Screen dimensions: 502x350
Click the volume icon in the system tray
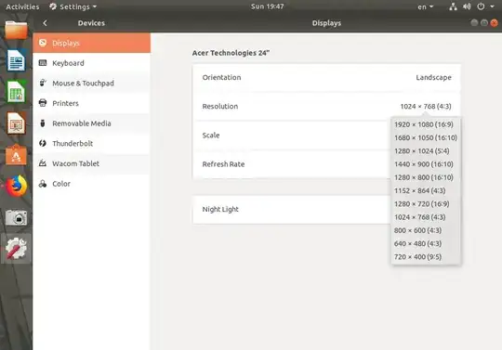point(467,6)
